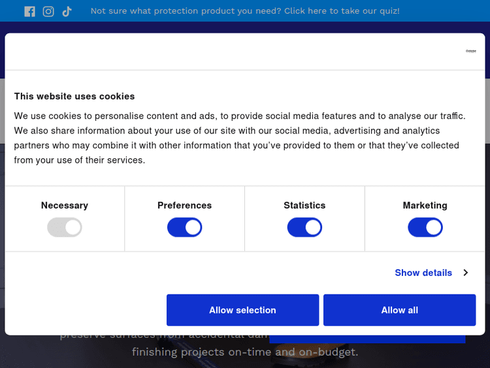
Task: Click the chevron arrow beside Show details
Action: 466,273
